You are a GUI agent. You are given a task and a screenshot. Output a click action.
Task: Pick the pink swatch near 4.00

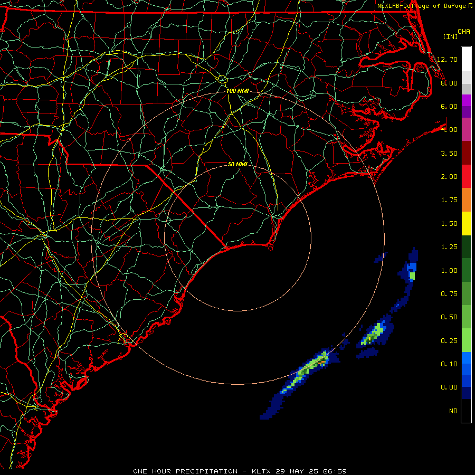(466, 129)
